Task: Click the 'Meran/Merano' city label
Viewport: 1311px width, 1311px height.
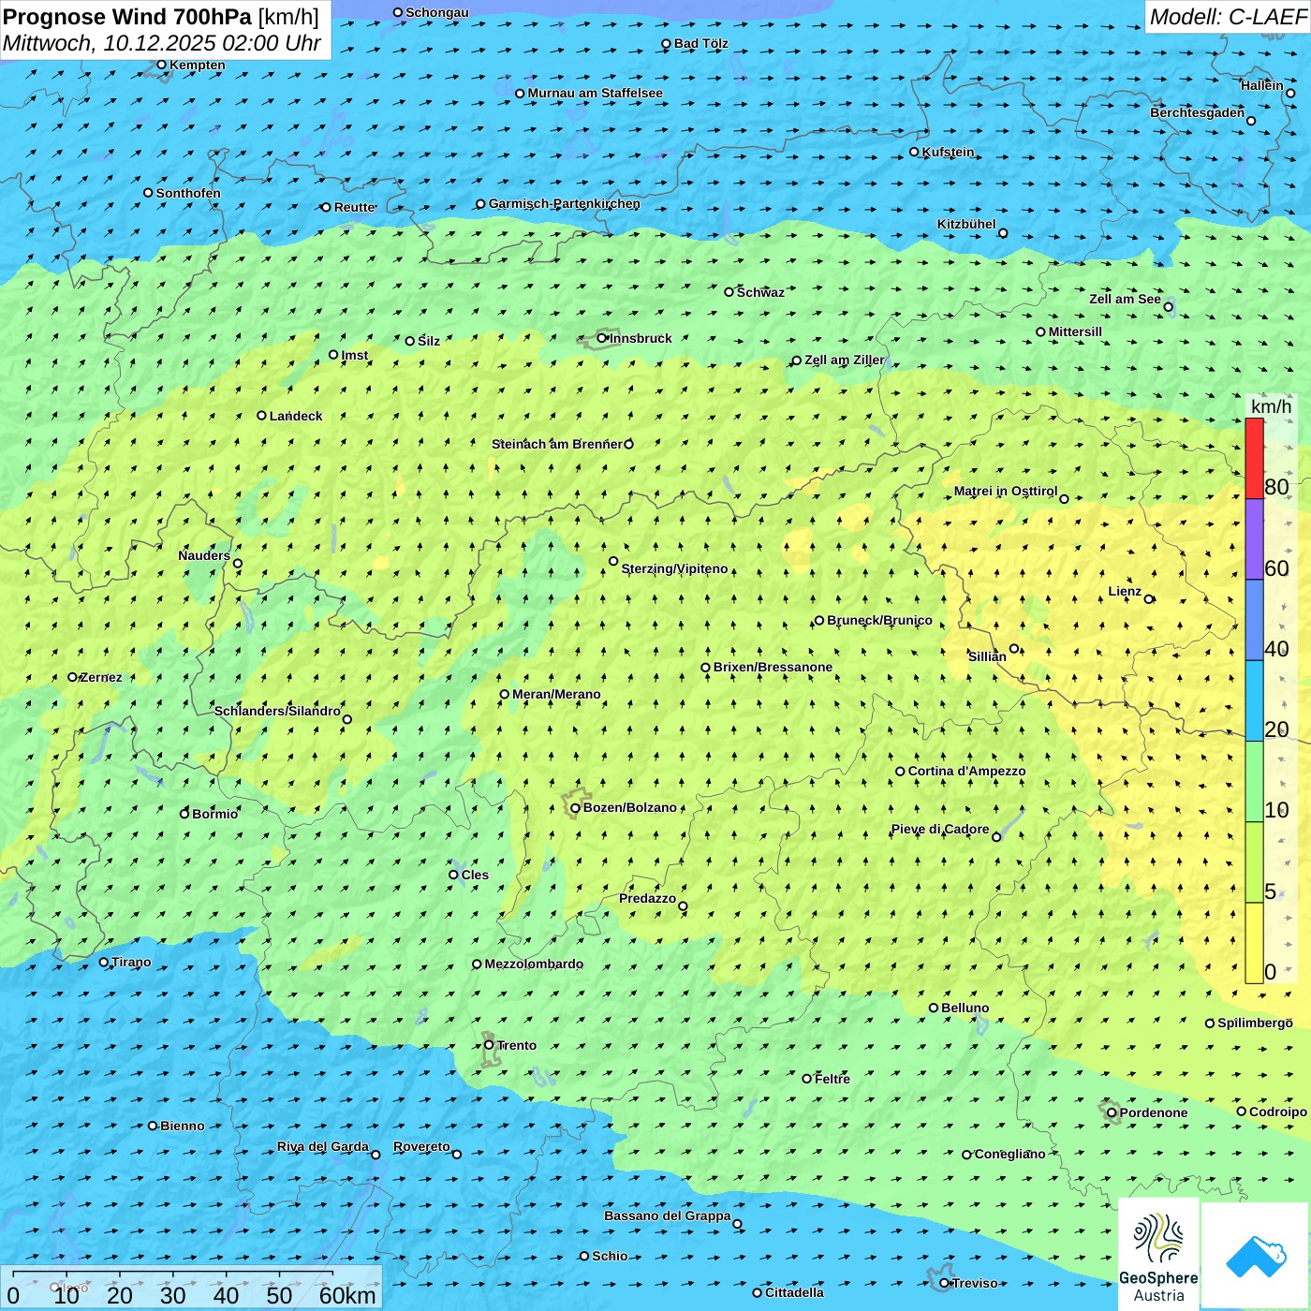Action: (556, 694)
